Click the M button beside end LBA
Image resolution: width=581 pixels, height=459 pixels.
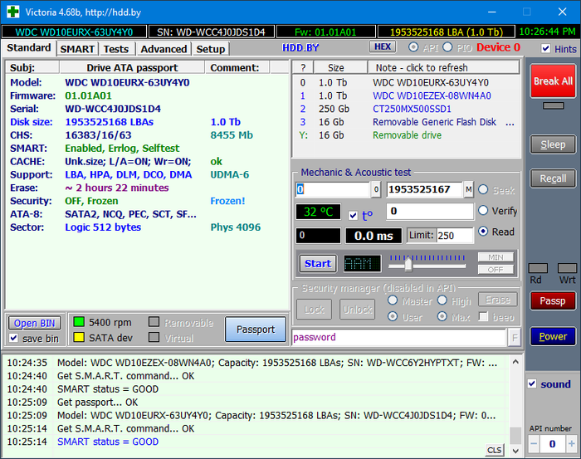469,190
